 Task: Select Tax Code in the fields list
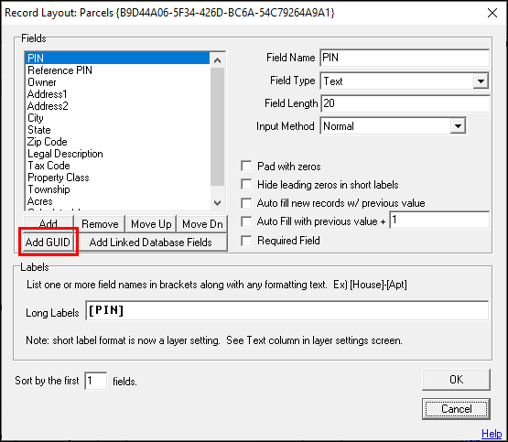tap(117, 166)
